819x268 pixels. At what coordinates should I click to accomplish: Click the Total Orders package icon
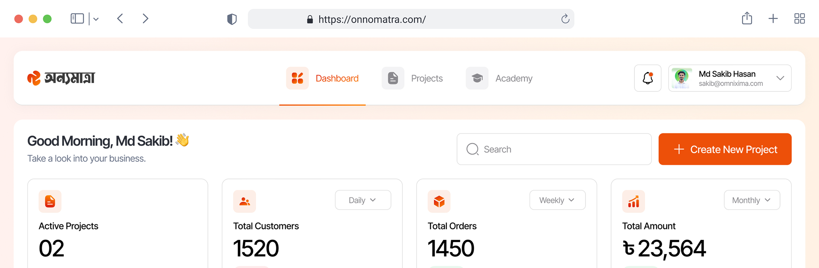(x=439, y=201)
